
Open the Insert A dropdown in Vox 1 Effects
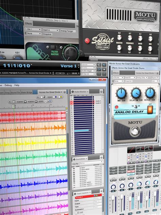[51, 30]
